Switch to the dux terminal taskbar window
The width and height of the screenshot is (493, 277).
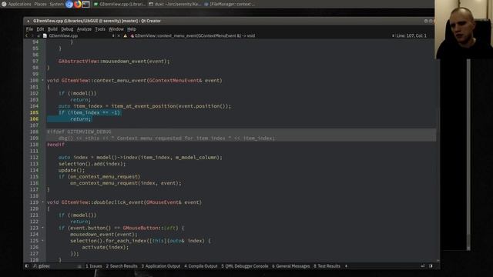175,4
